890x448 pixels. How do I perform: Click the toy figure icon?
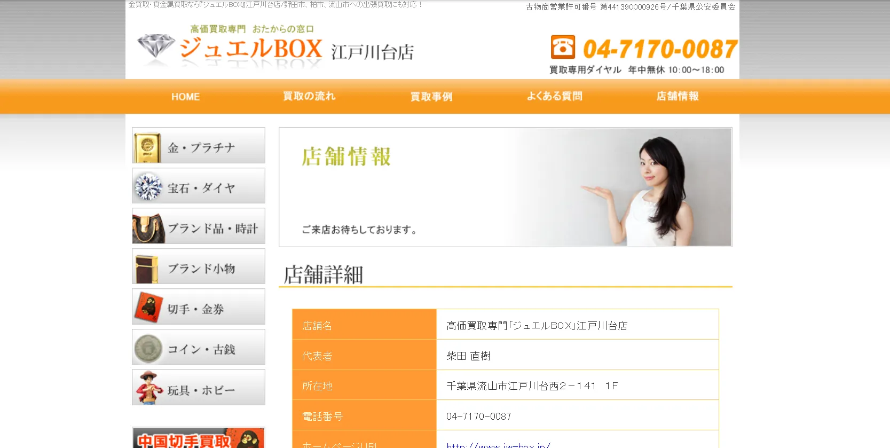tap(149, 388)
